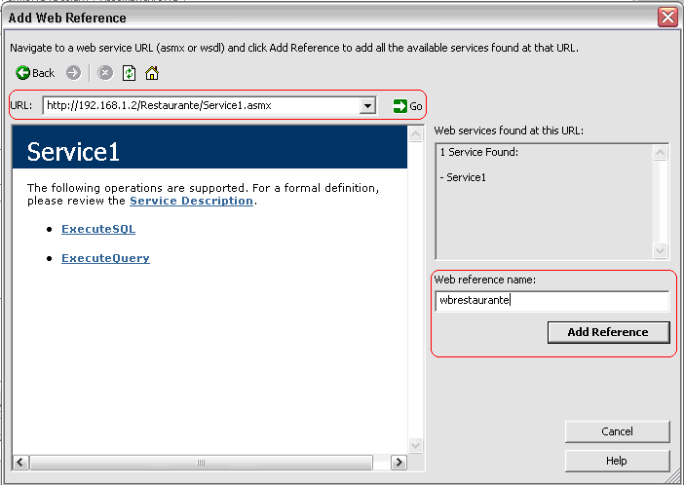
Task: Go to Home page icon
Action: coord(151,73)
